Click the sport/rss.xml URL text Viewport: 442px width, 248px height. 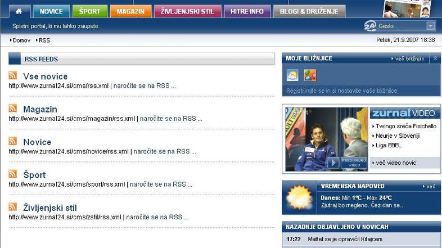point(67,184)
